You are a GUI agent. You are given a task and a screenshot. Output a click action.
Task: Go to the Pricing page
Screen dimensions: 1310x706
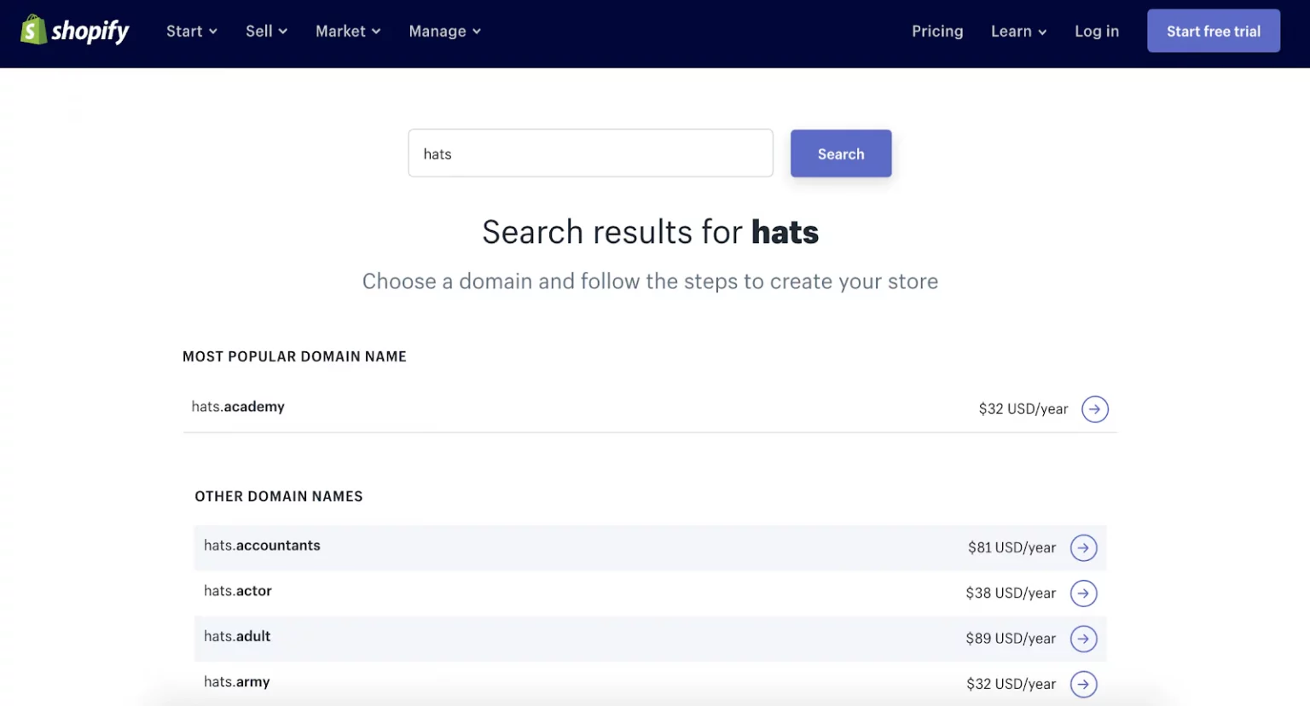tap(936, 32)
